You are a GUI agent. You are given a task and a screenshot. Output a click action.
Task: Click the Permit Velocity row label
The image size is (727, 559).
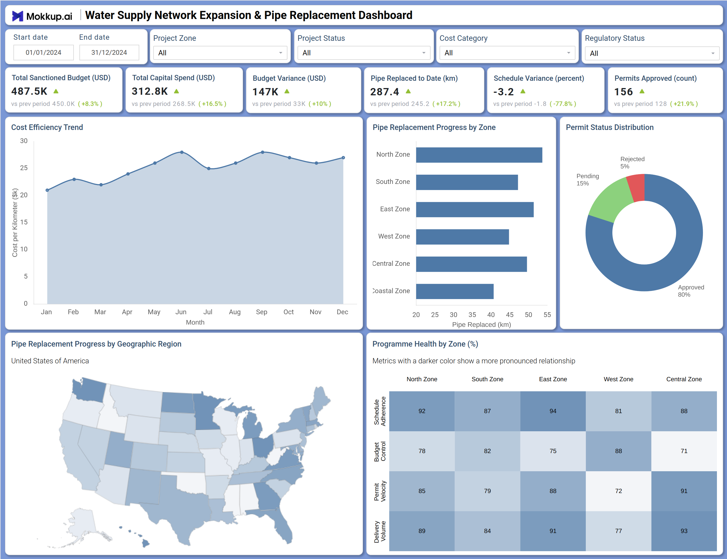tap(380, 491)
